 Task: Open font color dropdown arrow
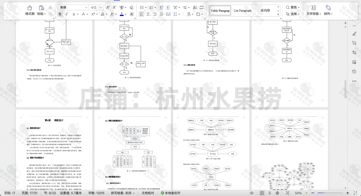pos(126,14)
